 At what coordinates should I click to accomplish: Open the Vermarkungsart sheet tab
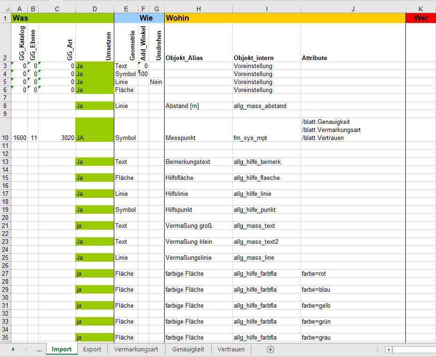pos(136,349)
